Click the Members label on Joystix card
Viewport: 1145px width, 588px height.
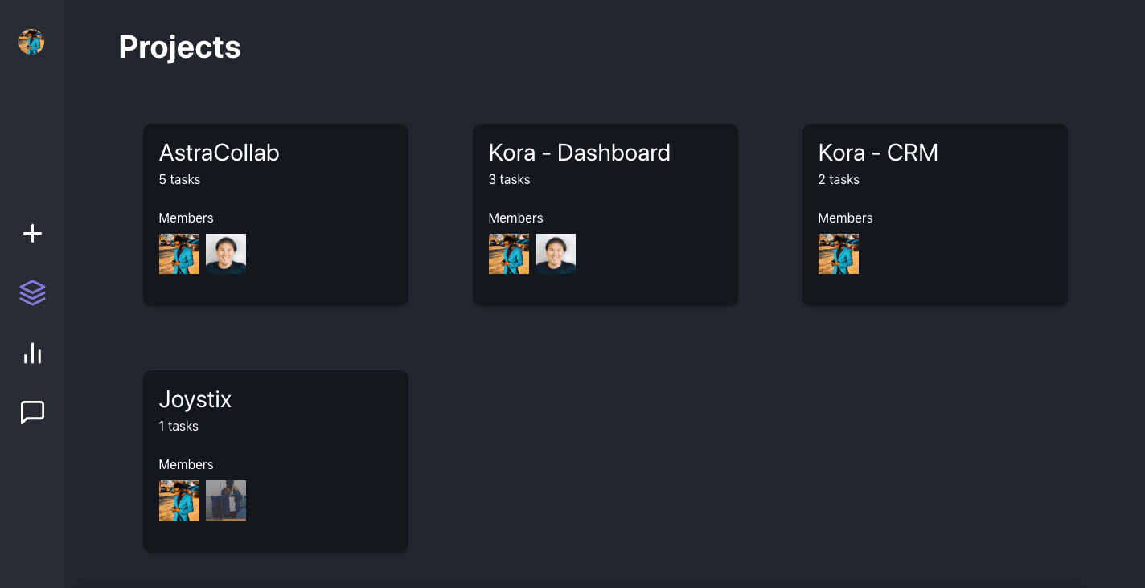coord(186,464)
